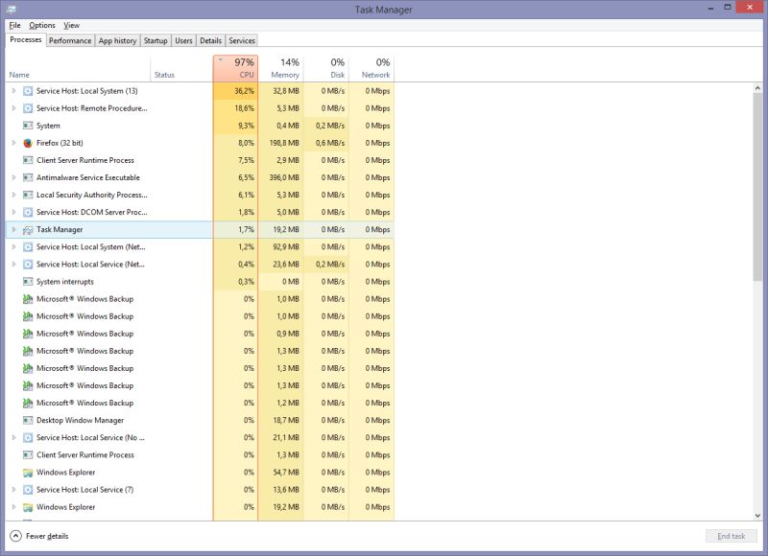Click the System process icon
This screenshot has width=768, height=556.
(x=26, y=126)
